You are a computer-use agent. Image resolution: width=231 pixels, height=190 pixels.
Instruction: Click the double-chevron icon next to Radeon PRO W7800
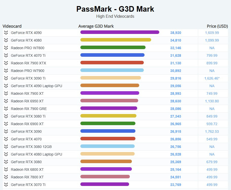point(6,48)
